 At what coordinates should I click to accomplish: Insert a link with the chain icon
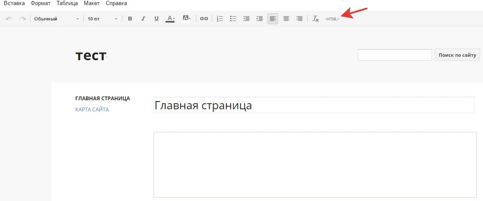[204, 19]
